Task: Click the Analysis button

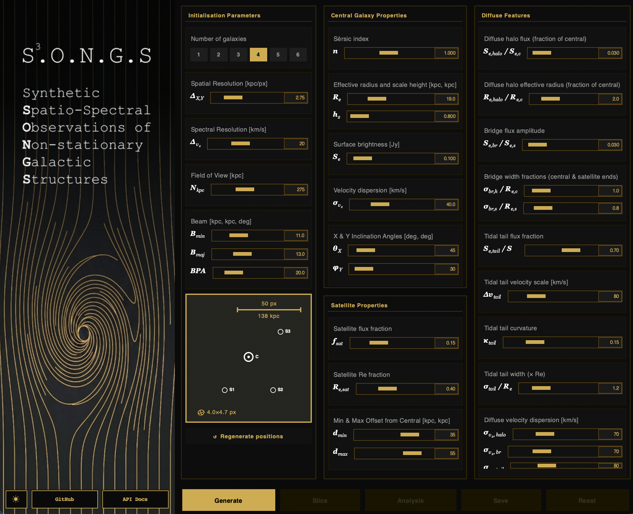Action: (410, 500)
